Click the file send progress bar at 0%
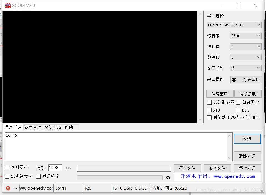The height and width of the screenshot is (195, 266). click(120, 178)
